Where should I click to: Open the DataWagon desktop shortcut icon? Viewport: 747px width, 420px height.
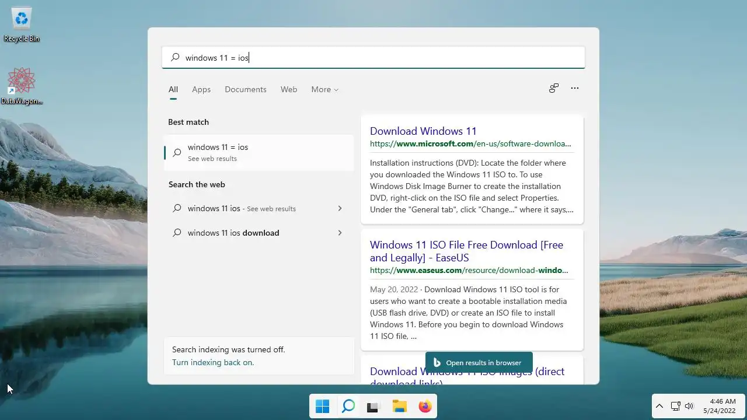[22, 86]
